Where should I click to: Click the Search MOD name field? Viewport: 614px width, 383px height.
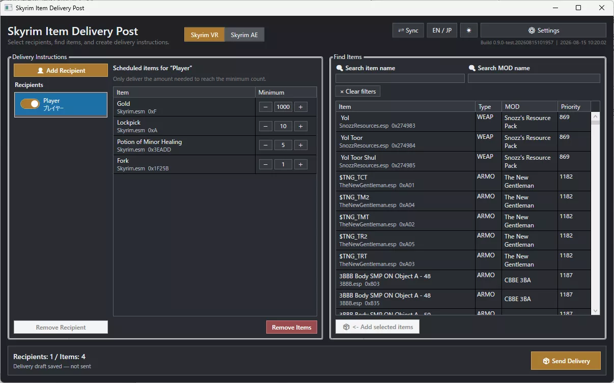pyautogui.click(x=534, y=78)
